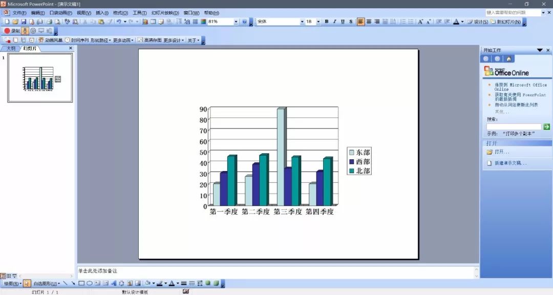553x295 pixels.
Task: Open the 格式(O) menu
Action: pyautogui.click(x=120, y=13)
